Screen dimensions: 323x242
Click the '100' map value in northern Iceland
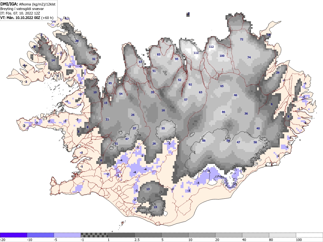point(222,56)
